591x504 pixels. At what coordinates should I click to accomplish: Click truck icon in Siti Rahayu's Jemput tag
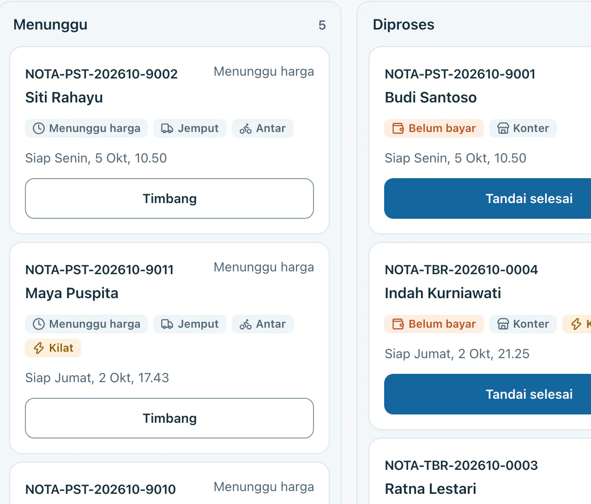(167, 128)
